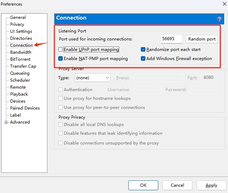Open UI Settings in the sidebar
The image size is (228, 193).
[21, 31]
